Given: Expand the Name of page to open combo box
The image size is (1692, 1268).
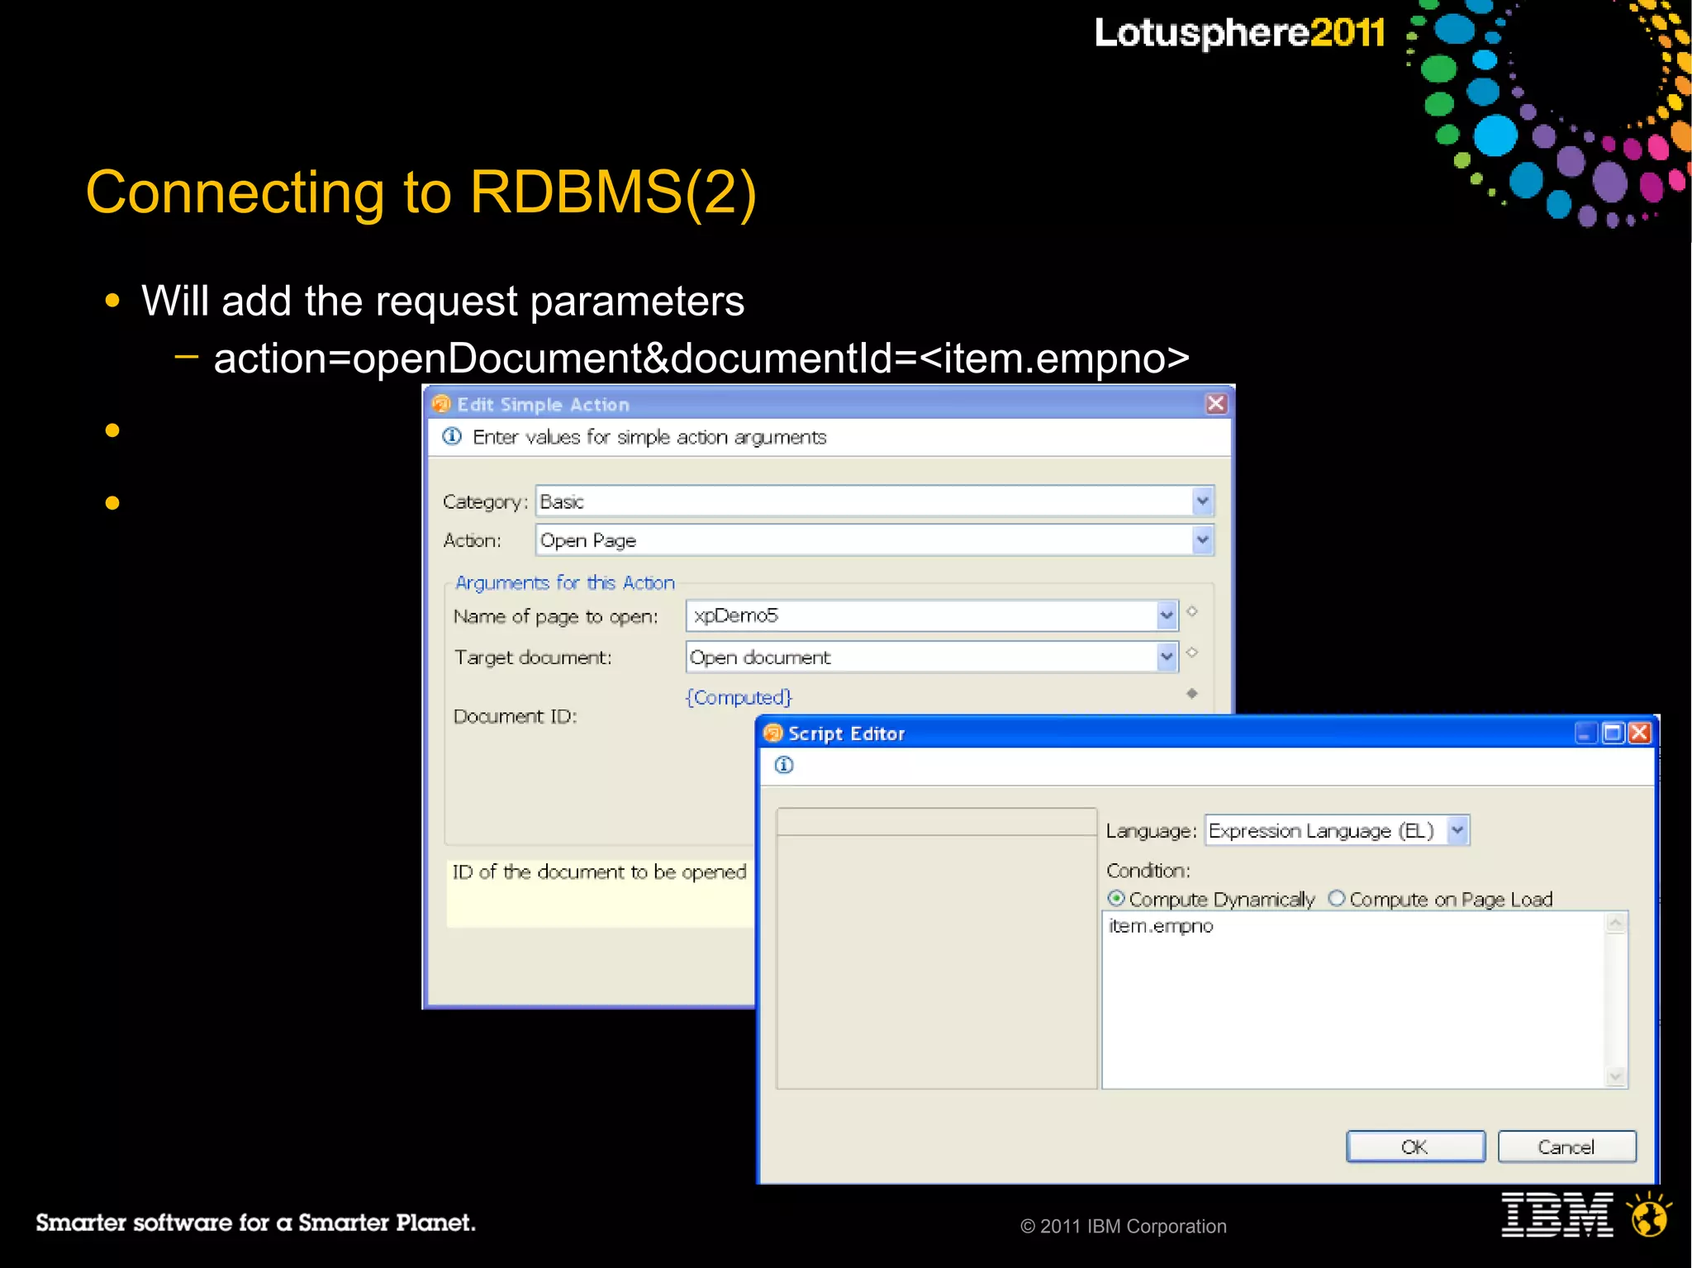Looking at the screenshot, I should click(1167, 615).
